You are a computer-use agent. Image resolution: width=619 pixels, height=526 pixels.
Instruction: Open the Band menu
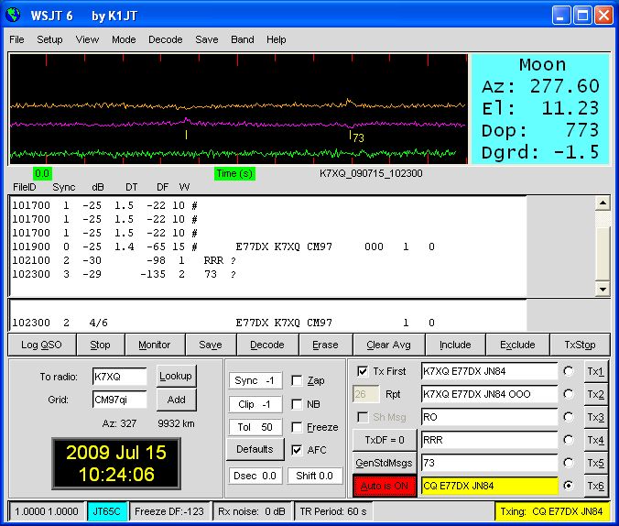243,39
